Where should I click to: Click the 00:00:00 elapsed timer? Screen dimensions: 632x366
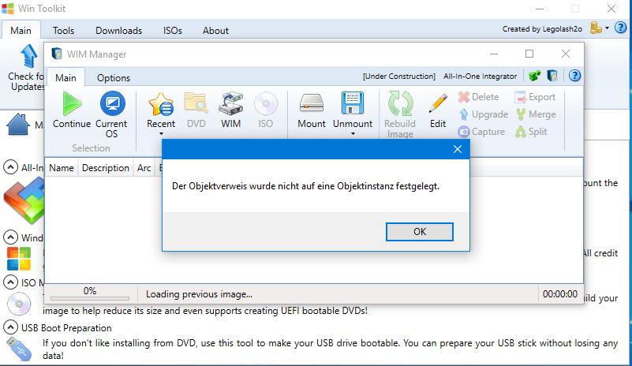pos(560,294)
